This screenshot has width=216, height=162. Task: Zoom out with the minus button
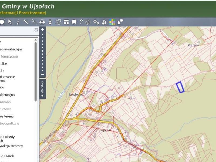43,75
